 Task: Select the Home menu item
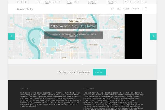click(40, 2)
